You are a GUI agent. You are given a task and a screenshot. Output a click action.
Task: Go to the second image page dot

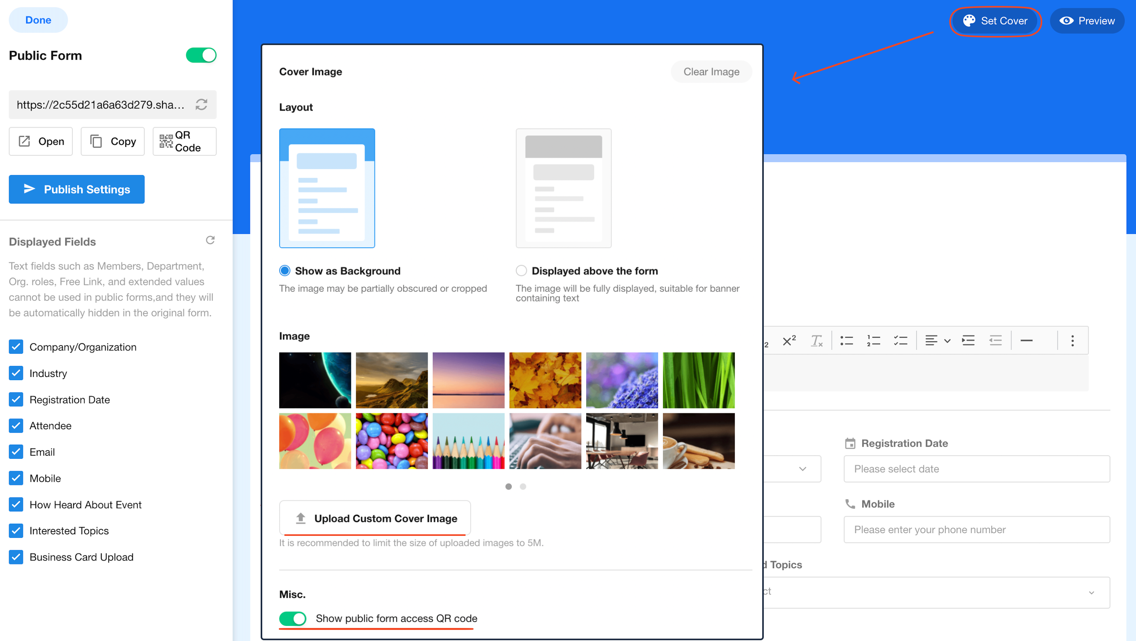523,486
